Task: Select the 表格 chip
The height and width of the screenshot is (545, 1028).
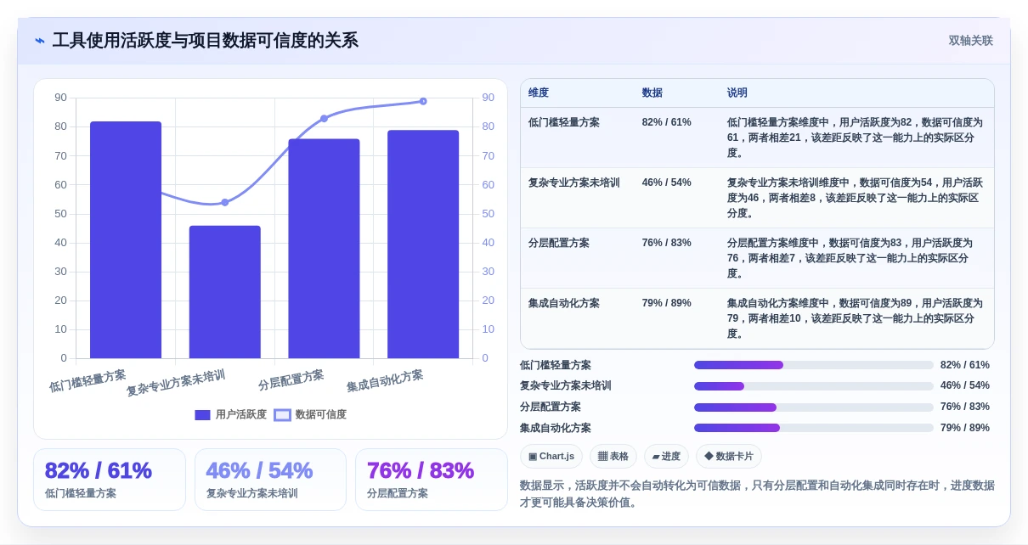Action: [x=613, y=456]
